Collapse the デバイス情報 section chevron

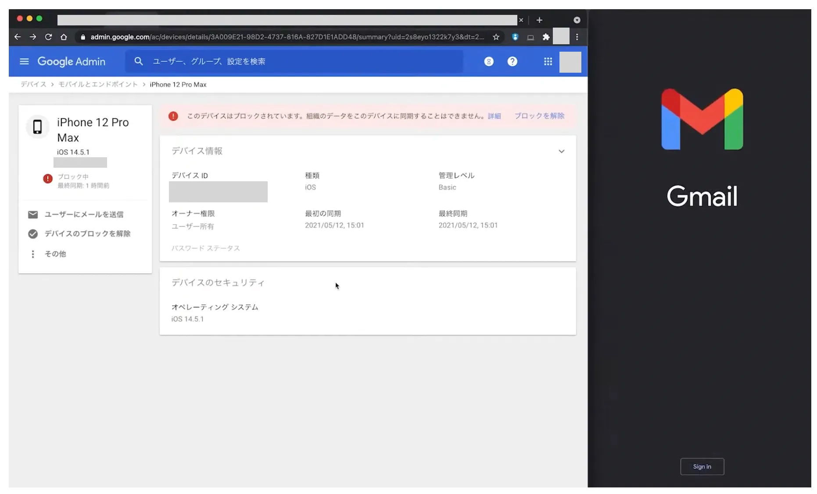[x=561, y=151]
